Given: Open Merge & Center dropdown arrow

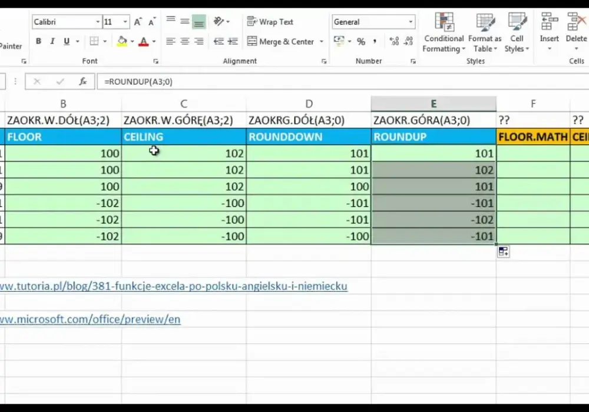Looking at the screenshot, I should coord(322,41).
